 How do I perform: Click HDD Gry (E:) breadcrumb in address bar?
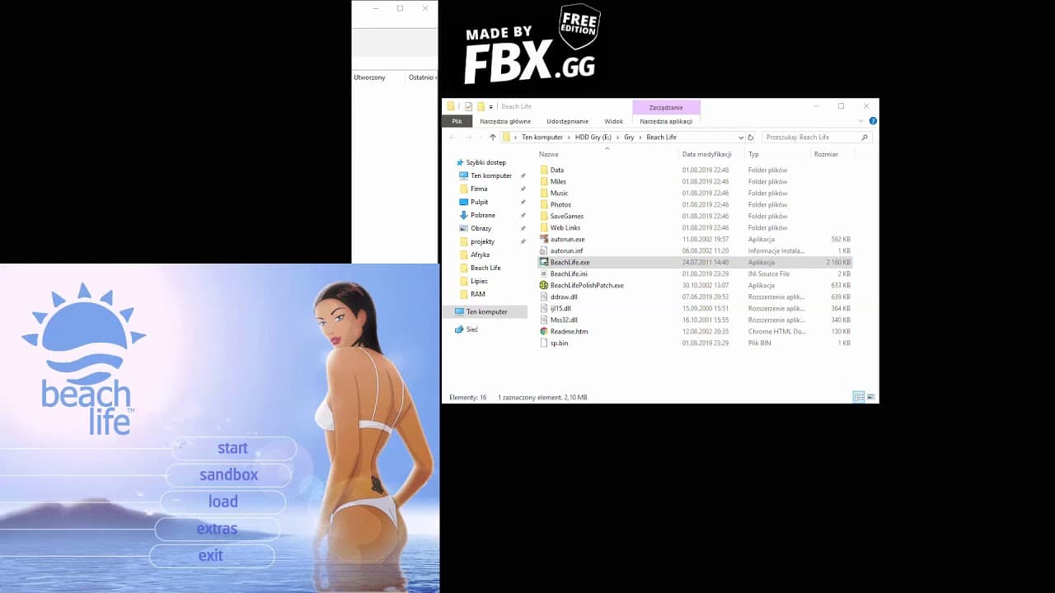point(593,138)
